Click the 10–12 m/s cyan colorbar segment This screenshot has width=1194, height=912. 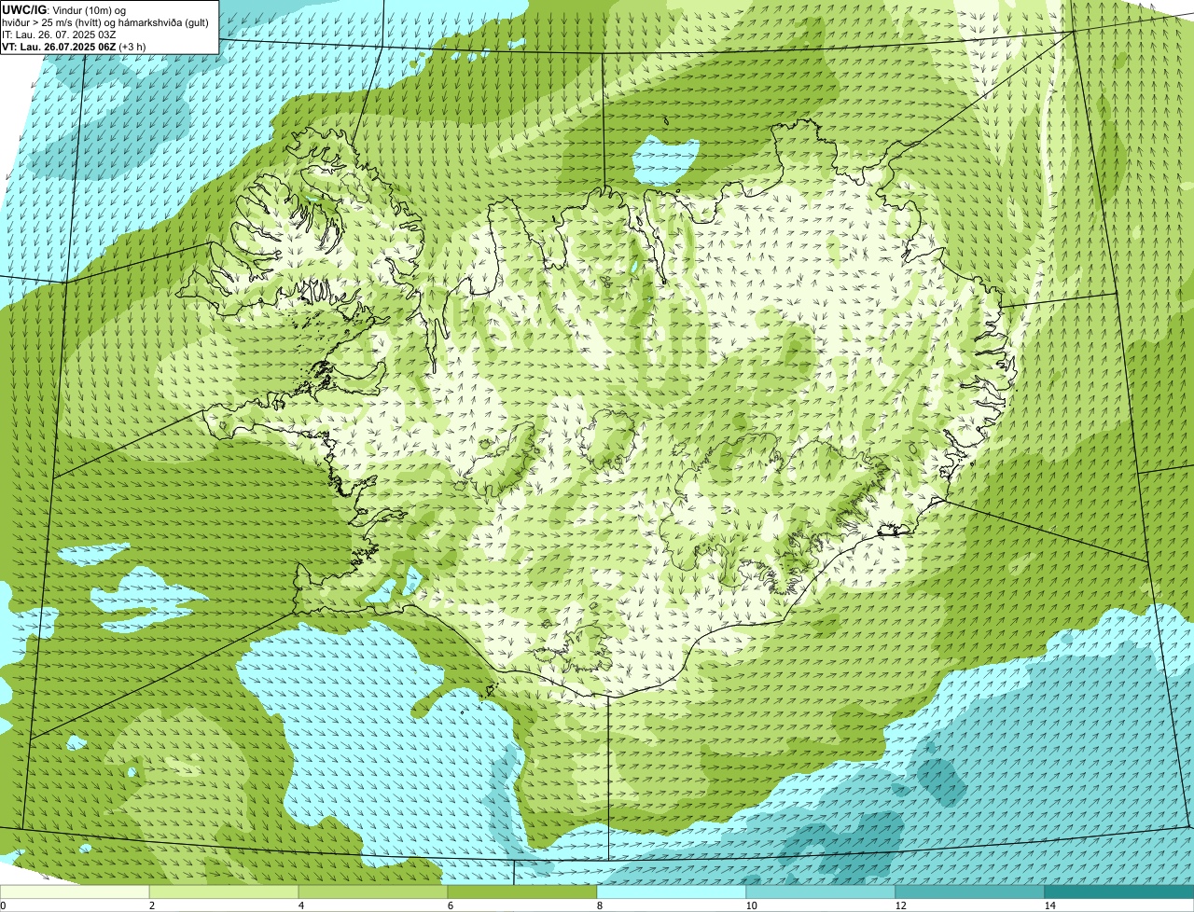coord(821,892)
